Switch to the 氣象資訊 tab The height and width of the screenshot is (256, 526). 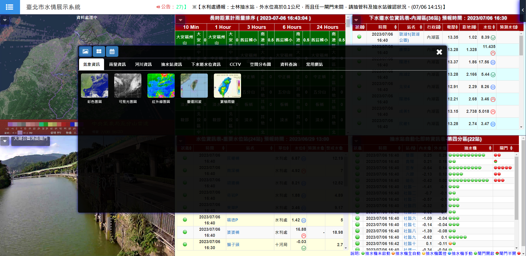91,64
